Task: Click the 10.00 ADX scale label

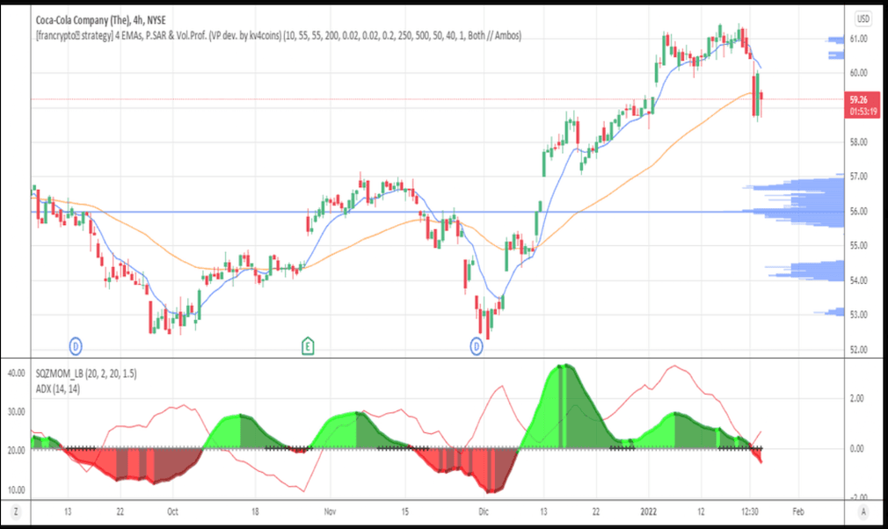Action: (x=16, y=490)
